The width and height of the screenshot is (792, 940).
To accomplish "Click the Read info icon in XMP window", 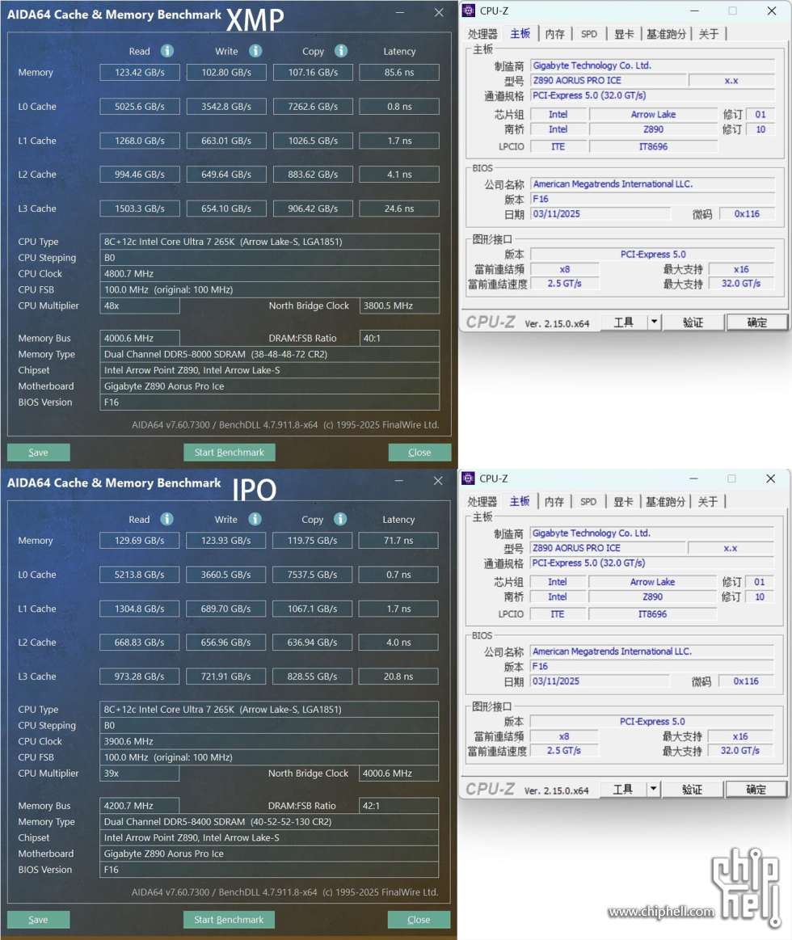I will 167,51.
